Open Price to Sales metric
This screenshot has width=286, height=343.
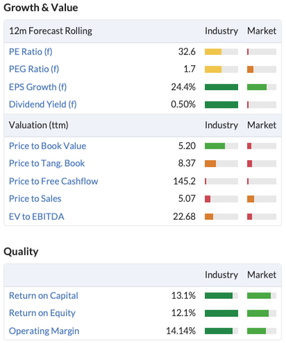click(35, 199)
